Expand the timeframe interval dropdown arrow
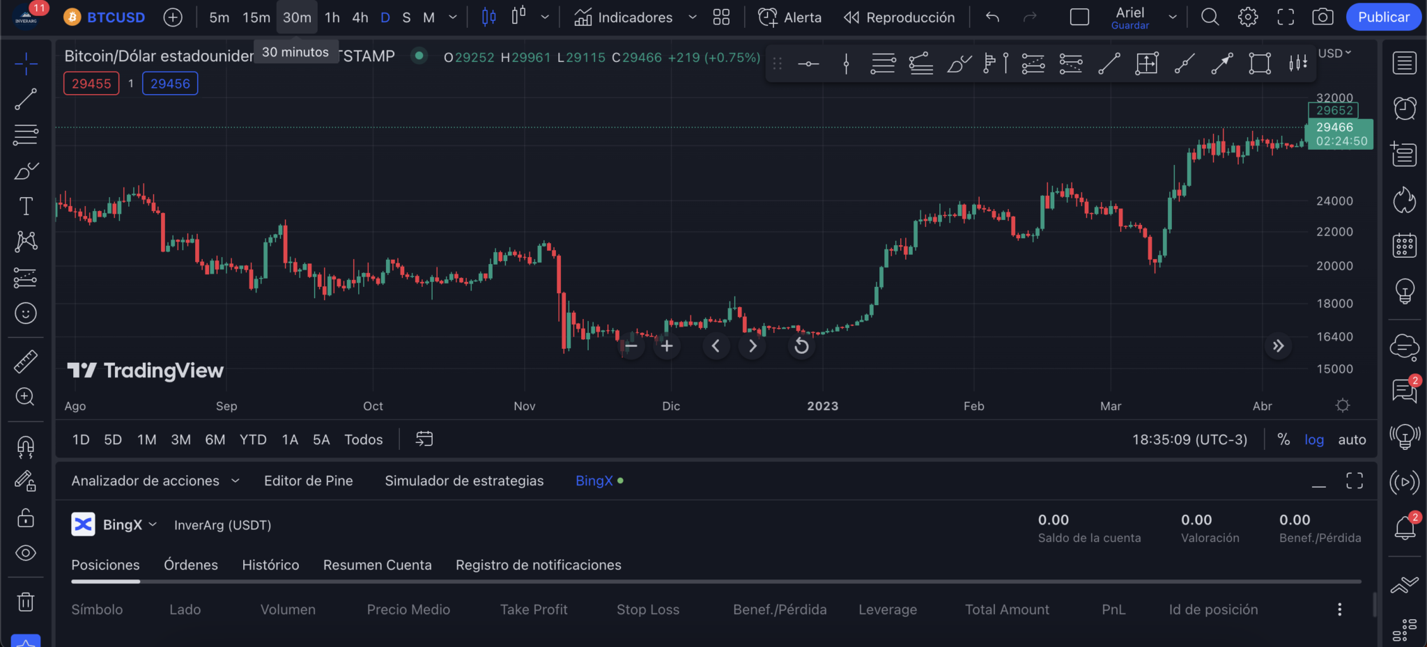This screenshot has height=647, width=1427. 453,17
